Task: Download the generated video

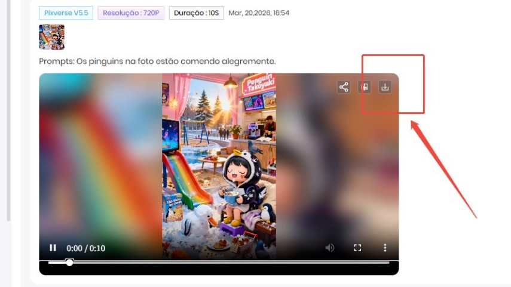Action: click(x=385, y=87)
